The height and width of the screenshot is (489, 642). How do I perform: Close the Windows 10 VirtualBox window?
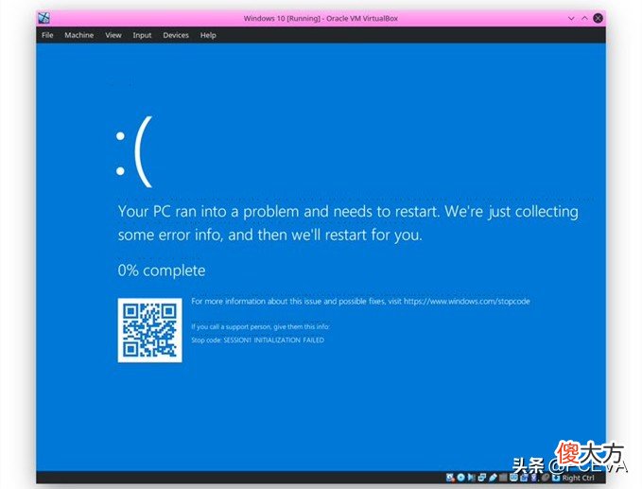(599, 18)
